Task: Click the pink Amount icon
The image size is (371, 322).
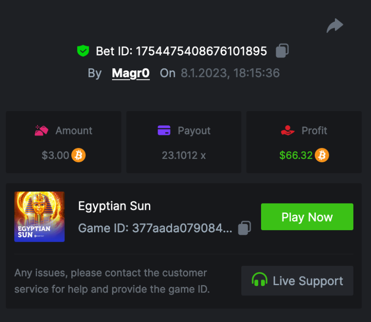Action: click(41, 131)
